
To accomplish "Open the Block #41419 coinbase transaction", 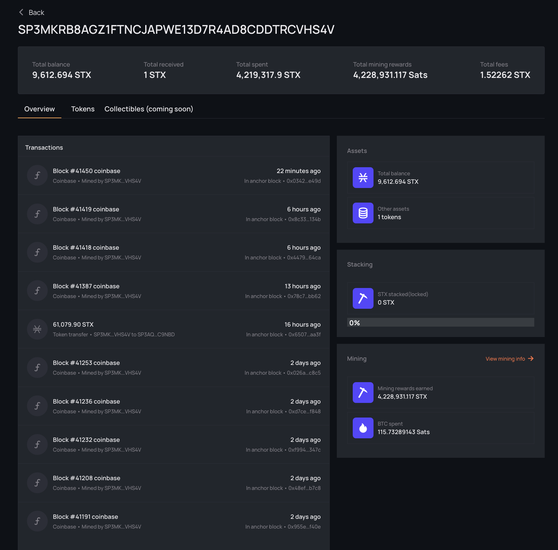I will 86,209.
